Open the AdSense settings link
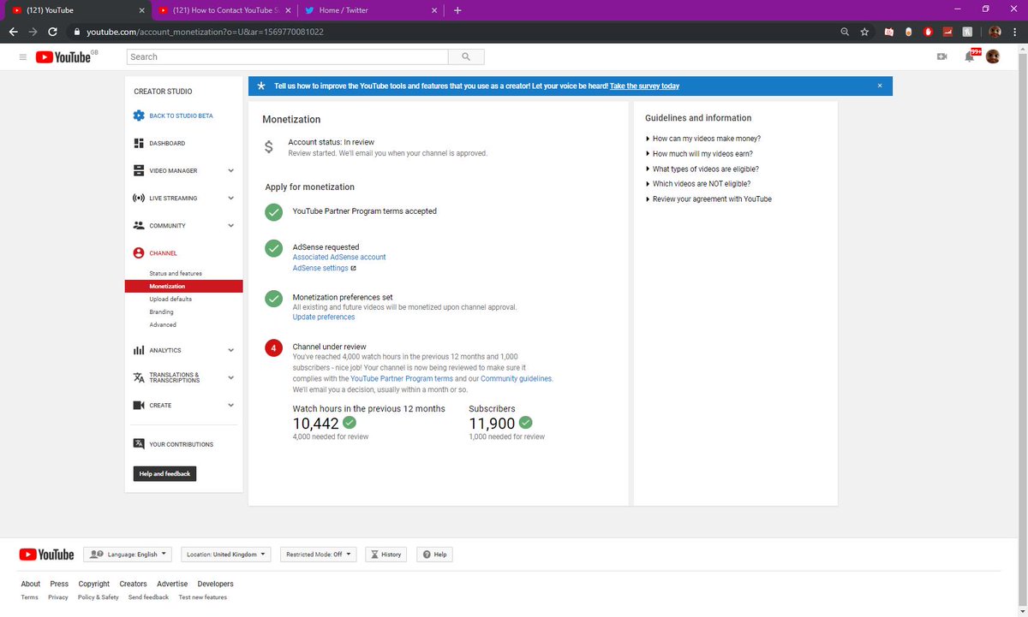 tap(320, 268)
